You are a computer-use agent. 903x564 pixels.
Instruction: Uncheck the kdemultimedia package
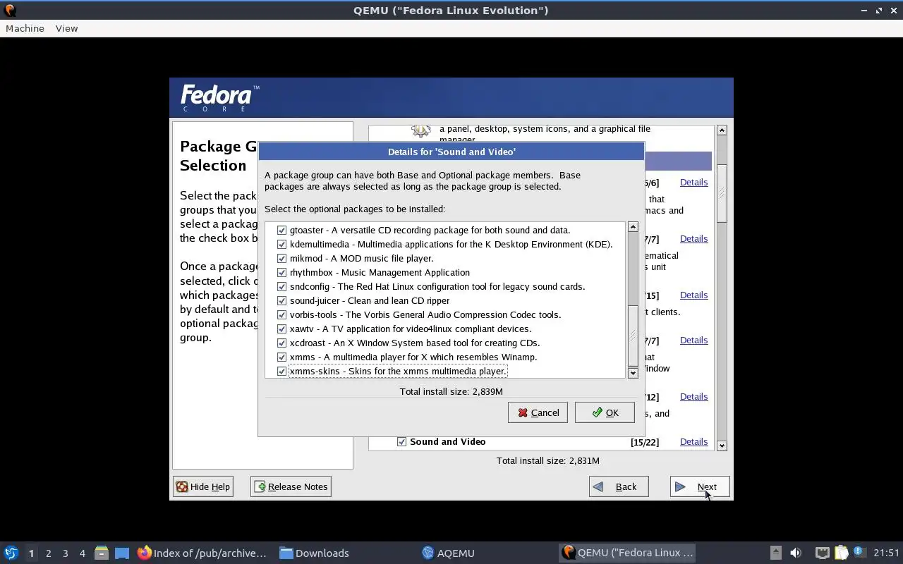pos(282,244)
